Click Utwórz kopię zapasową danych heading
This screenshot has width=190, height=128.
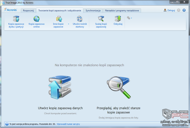[x=60, y=108]
